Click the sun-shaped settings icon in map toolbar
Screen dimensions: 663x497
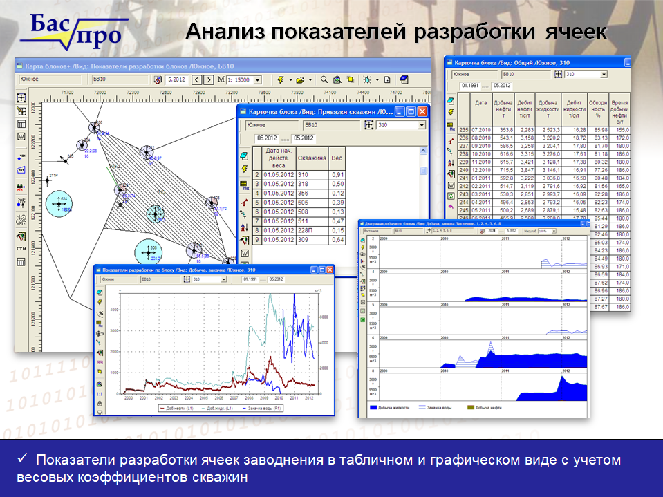(367, 79)
